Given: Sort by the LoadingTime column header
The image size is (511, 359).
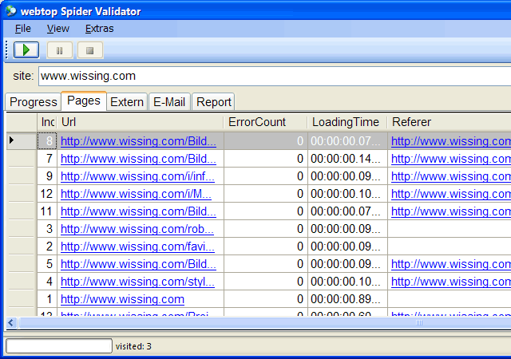Looking at the screenshot, I should click(x=347, y=122).
